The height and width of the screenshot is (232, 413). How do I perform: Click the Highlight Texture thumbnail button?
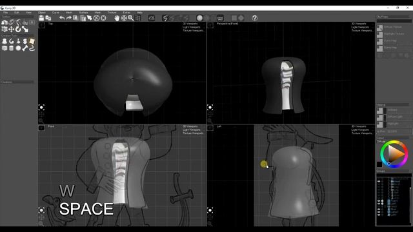pos(379,34)
